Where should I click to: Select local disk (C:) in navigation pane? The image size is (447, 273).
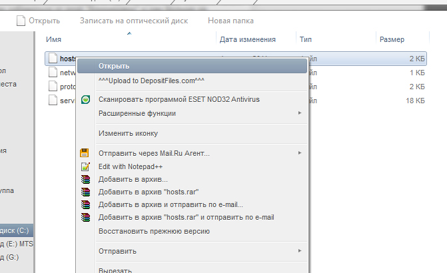[x=13, y=231]
